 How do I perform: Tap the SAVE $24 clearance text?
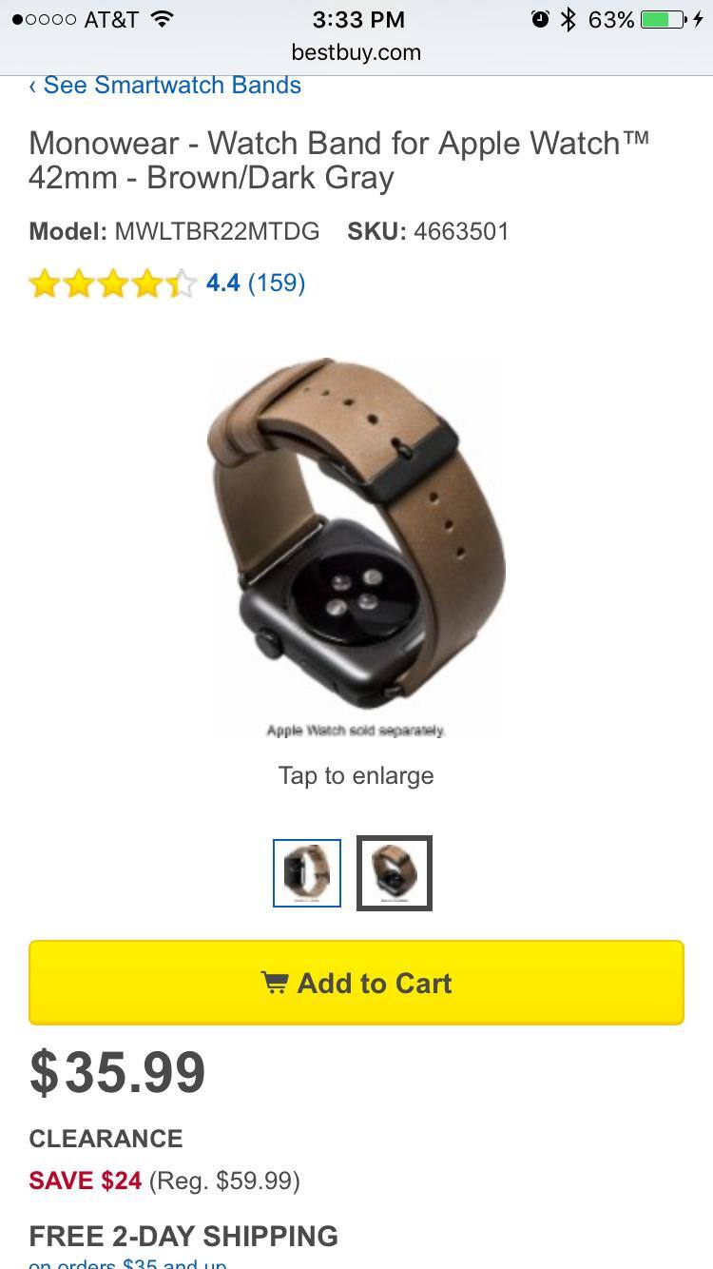coord(86,1181)
